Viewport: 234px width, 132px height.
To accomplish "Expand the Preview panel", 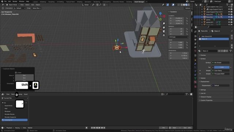I will (x=203, y=55).
